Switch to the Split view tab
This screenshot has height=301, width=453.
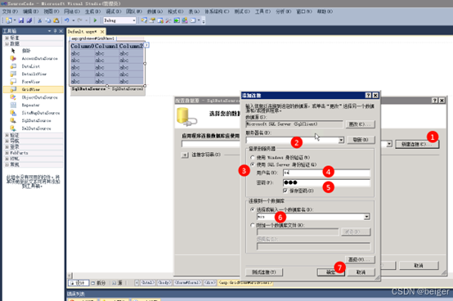pos(98,283)
